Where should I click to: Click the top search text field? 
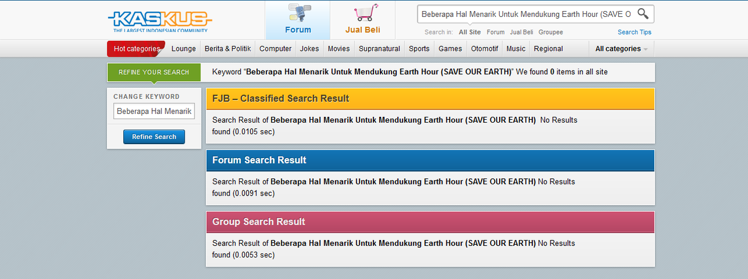point(526,14)
